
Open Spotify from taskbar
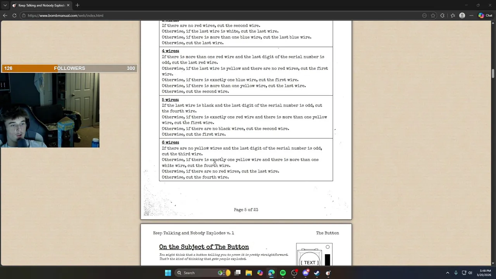(x=283, y=273)
